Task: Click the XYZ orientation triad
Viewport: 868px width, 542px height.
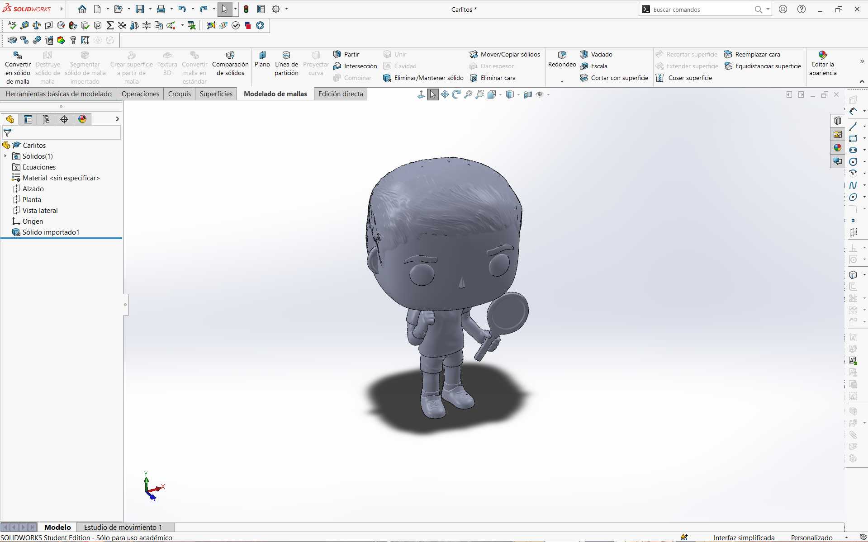Action: (154, 487)
